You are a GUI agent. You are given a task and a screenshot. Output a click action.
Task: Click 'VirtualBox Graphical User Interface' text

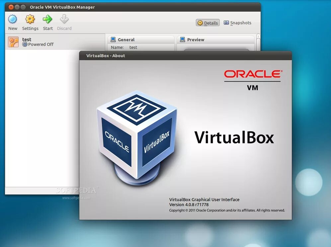(x=204, y=199)
